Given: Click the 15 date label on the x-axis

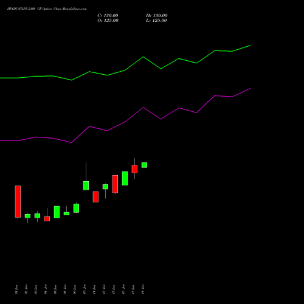Looking at the screenshot, I should coord(114,289).
